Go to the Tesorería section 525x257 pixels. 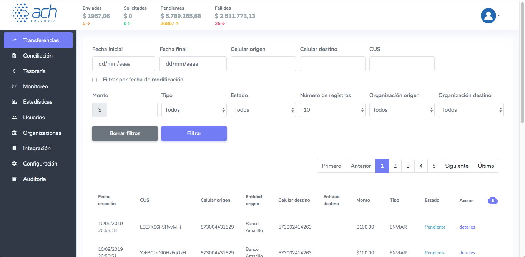[38, 71]
